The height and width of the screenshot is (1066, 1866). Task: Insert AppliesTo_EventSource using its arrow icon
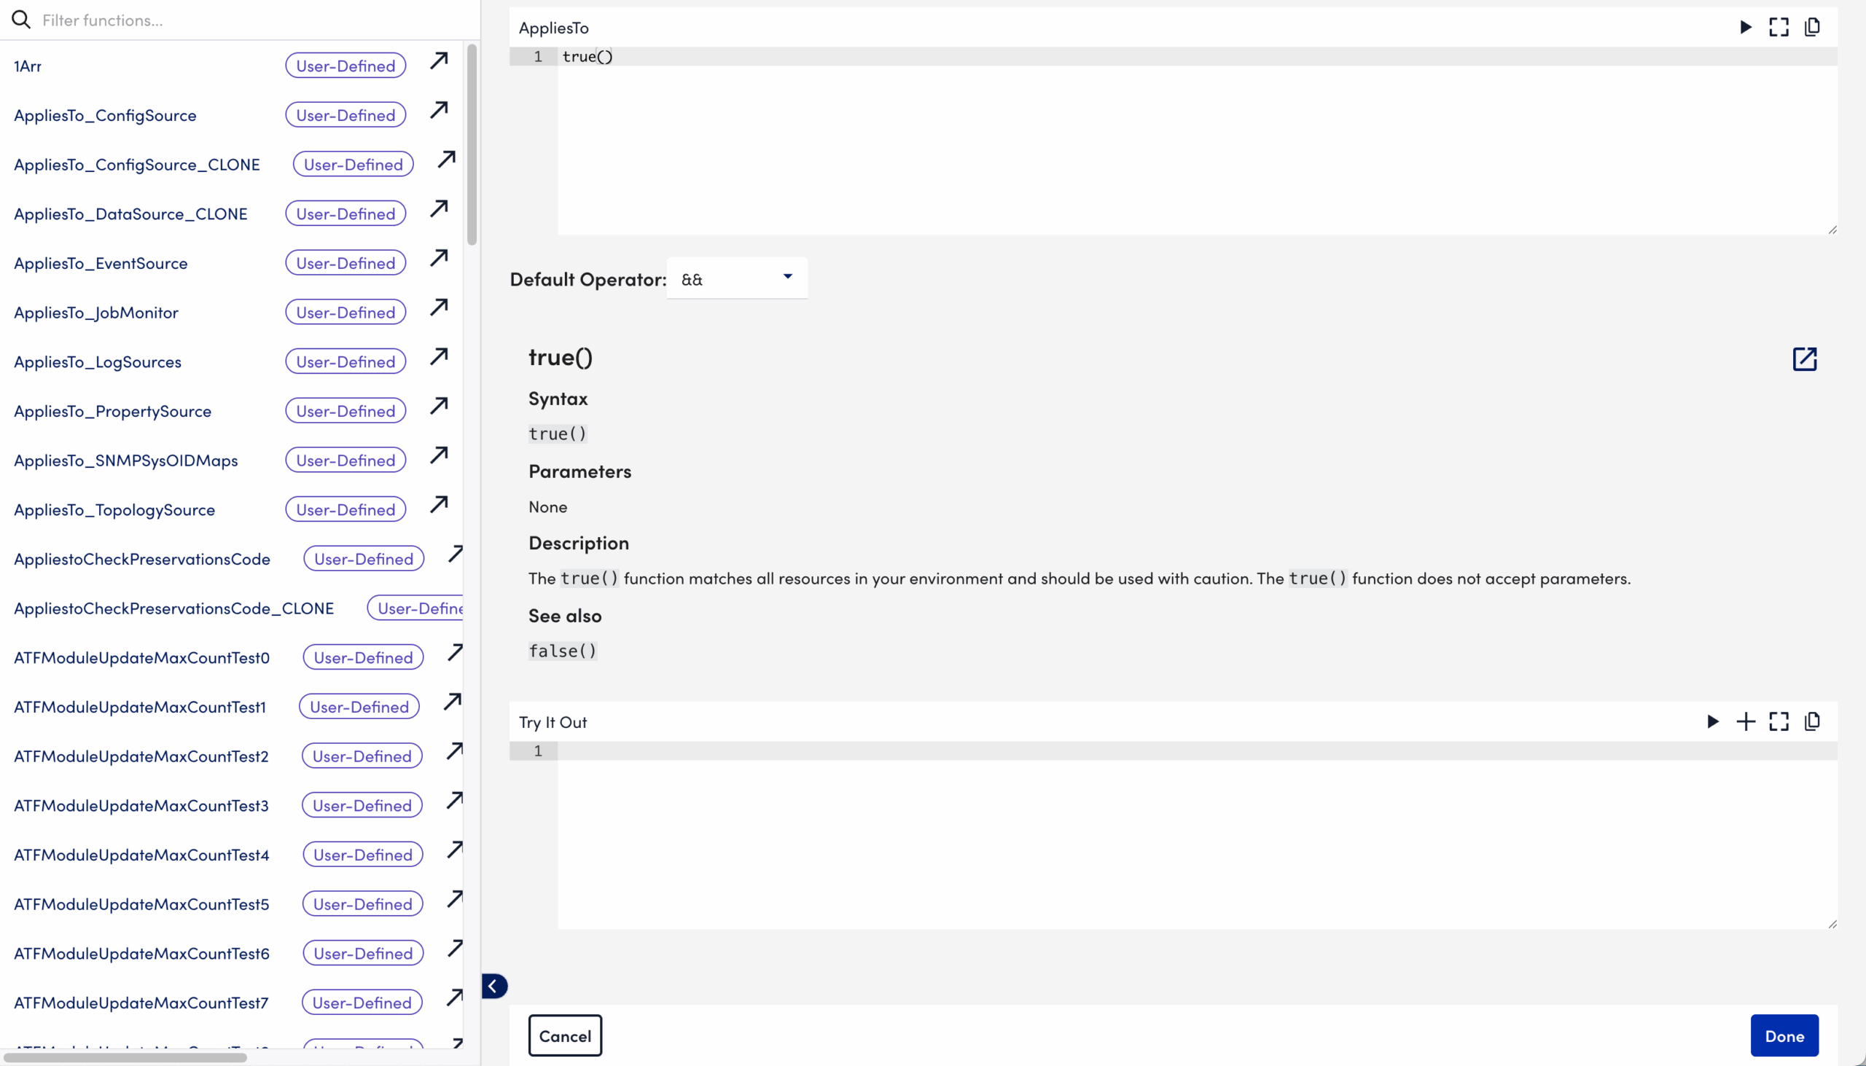440,258
